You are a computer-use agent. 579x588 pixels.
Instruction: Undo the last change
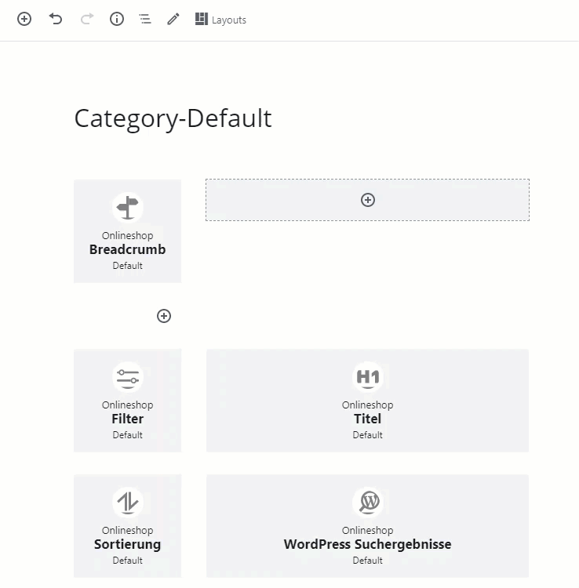pos(56,19)
